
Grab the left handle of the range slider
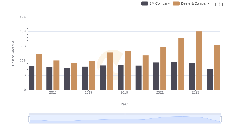tap(29, 119)
